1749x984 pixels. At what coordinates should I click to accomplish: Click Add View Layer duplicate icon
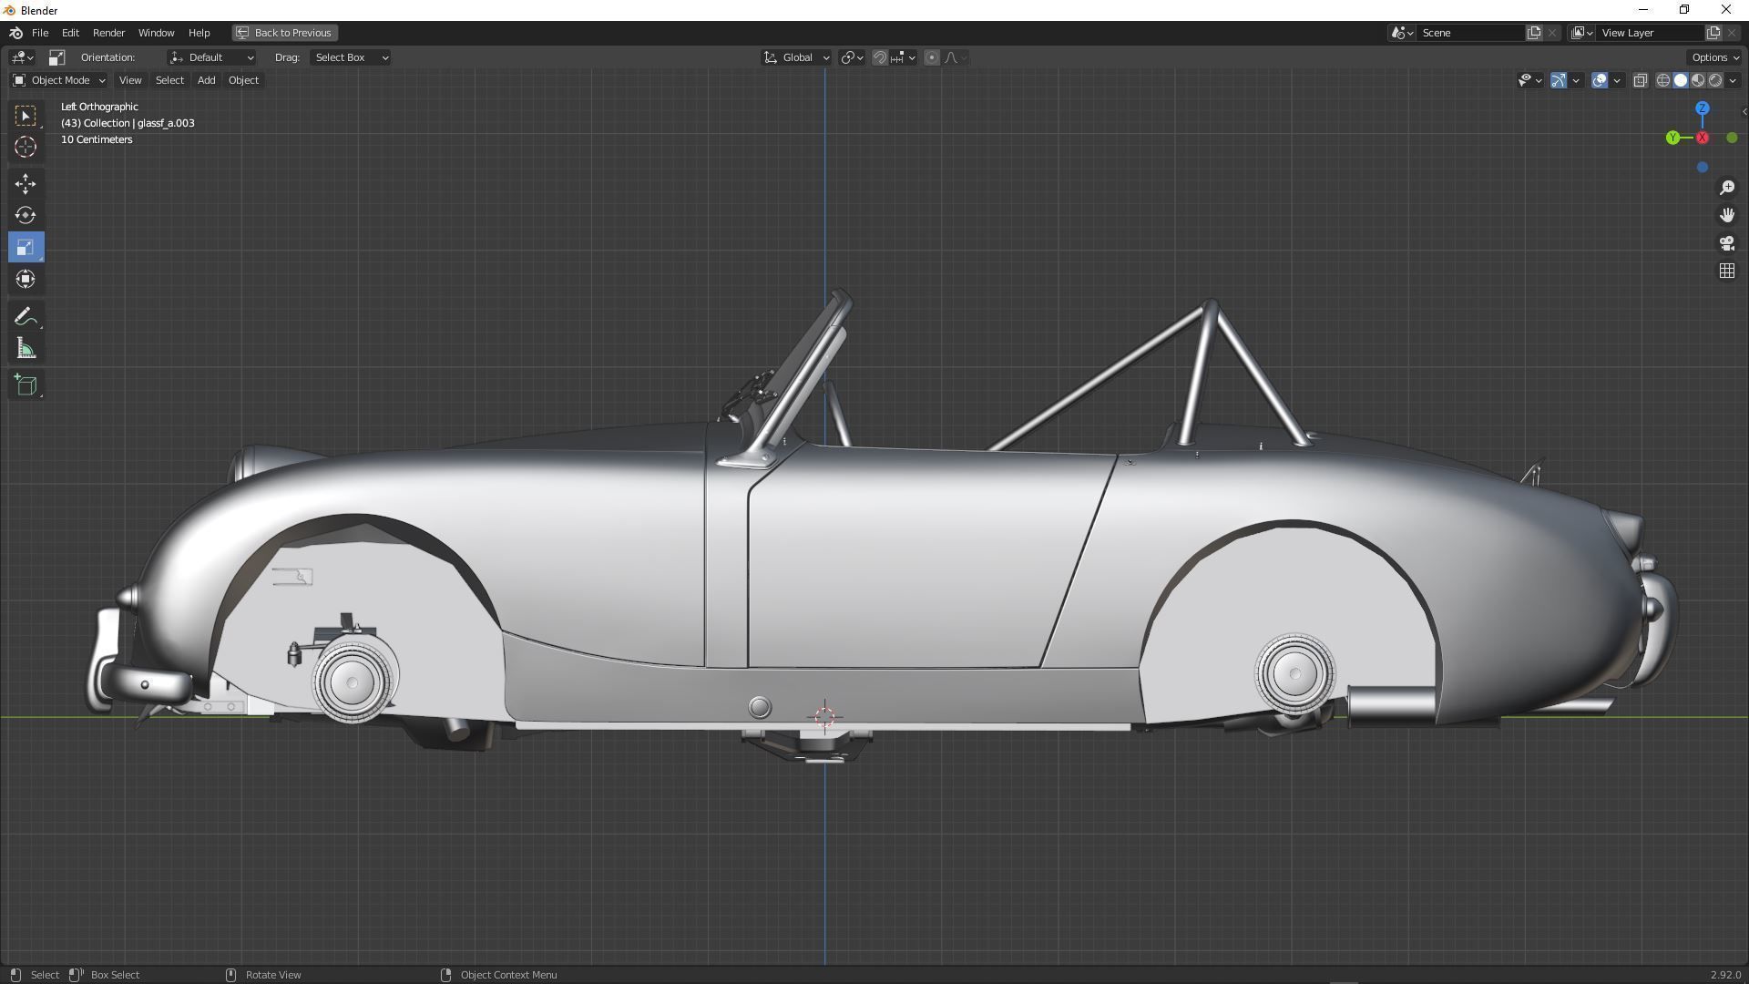pyautogui.click(x=1713, y=33)
